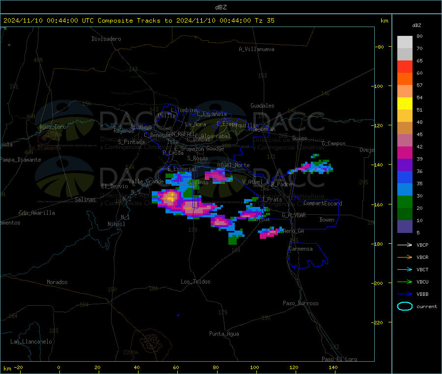Click the CompantEscard map label

pos(323,203)
